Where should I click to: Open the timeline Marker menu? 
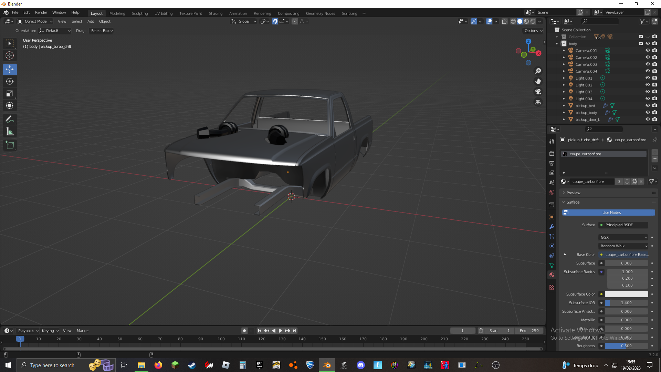click(x=83, y=331)
